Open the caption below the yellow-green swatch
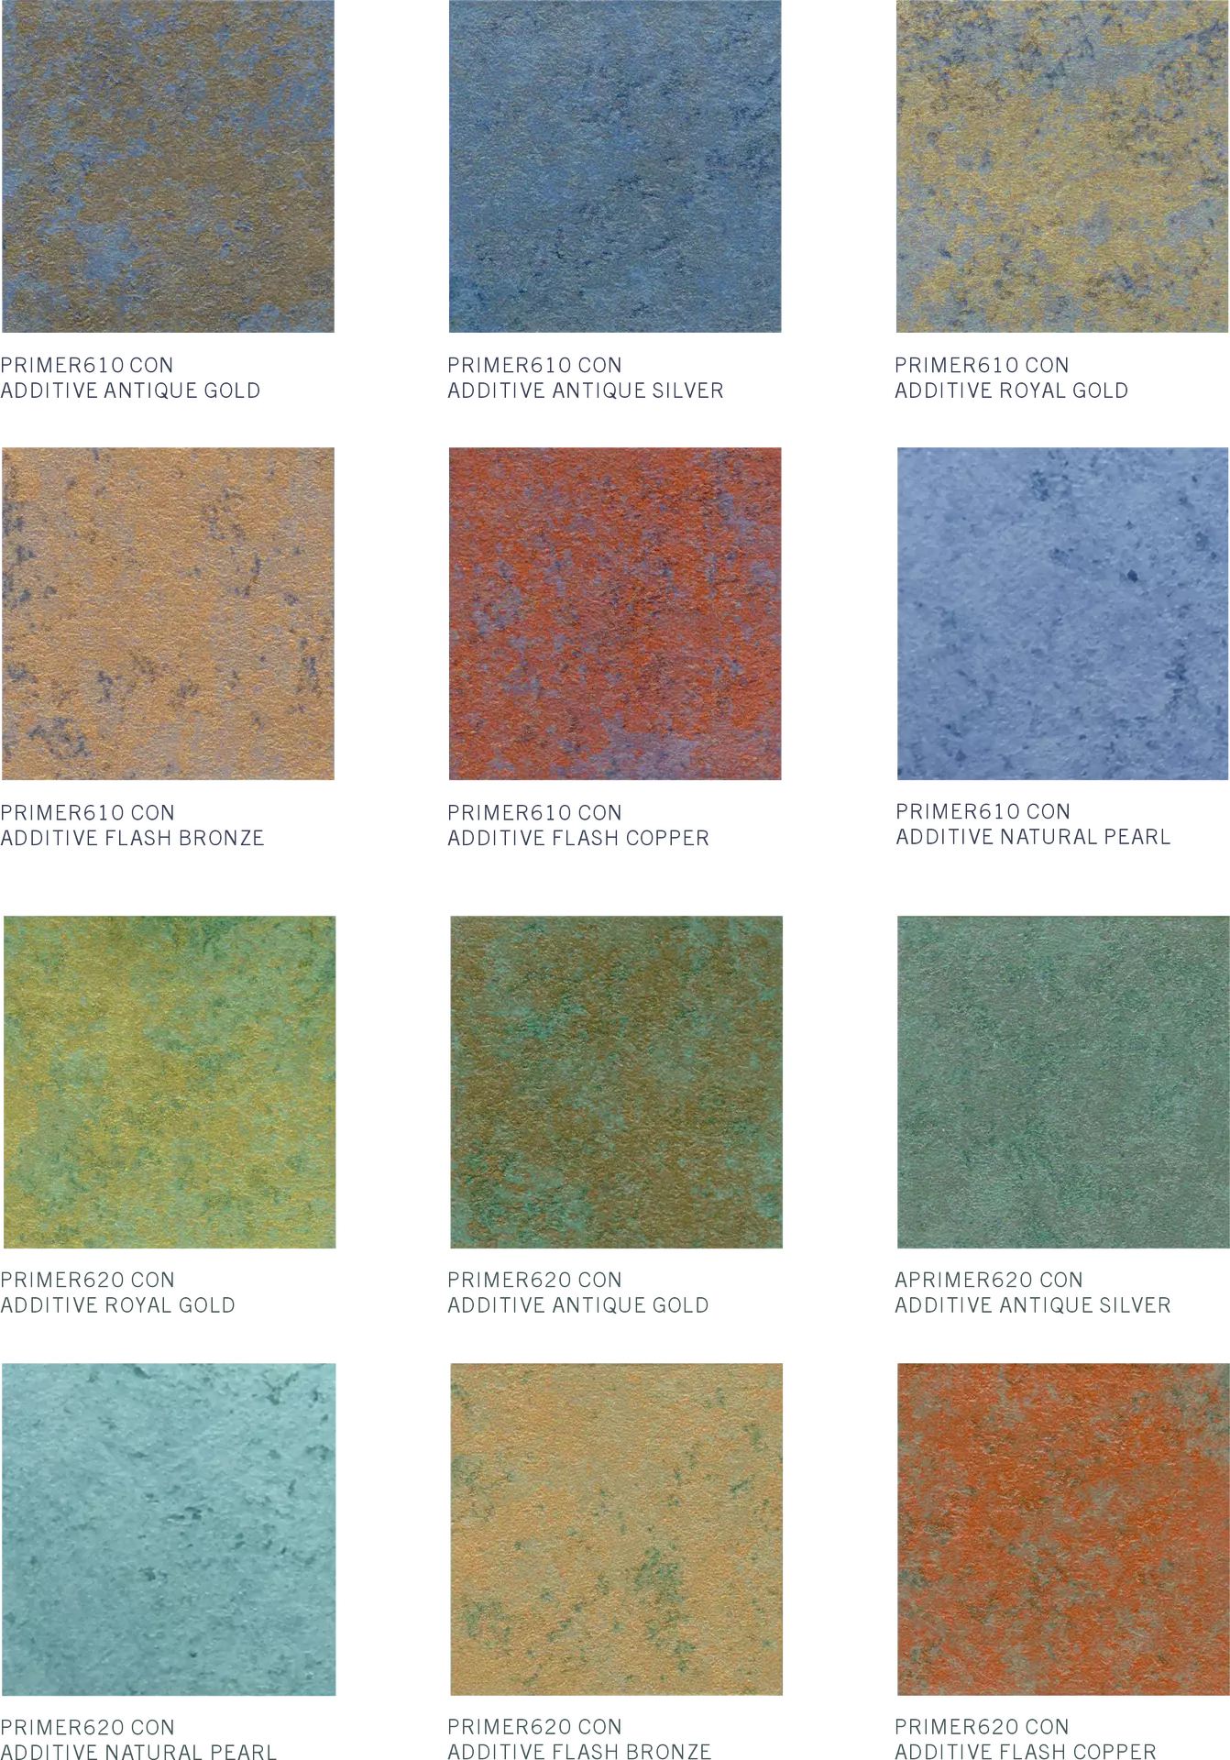Viewport: 1230px width, 1760px height. 120,1292
